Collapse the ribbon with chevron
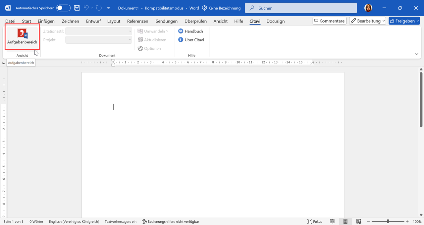 coord(416,54)
